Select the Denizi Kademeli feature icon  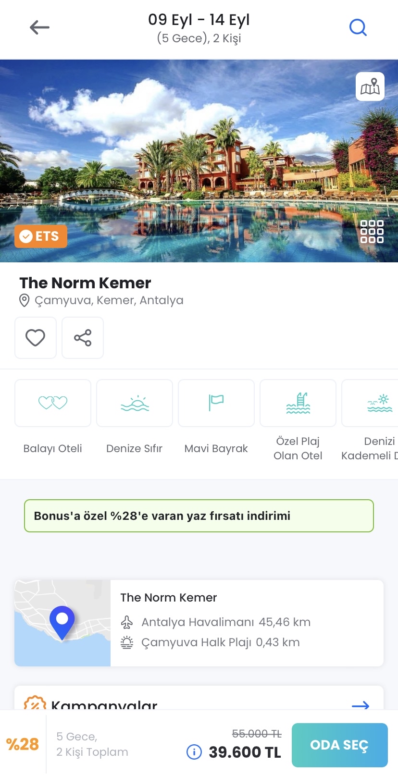pyautogui.click(x=370, y=403)
